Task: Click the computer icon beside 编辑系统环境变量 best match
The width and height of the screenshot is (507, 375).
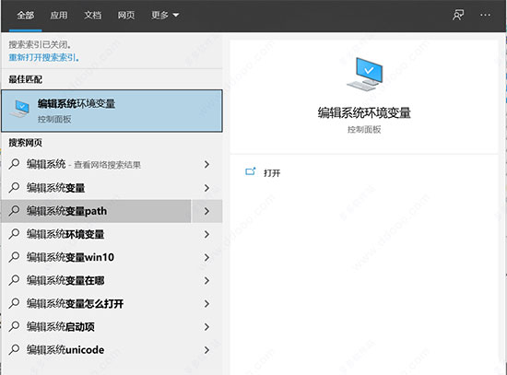Action: [x=19, y=109]
